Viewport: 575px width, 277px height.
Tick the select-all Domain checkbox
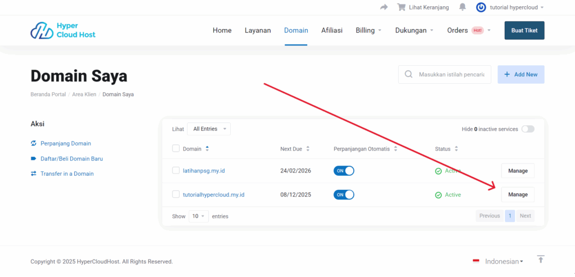click(x=176, y=148)
